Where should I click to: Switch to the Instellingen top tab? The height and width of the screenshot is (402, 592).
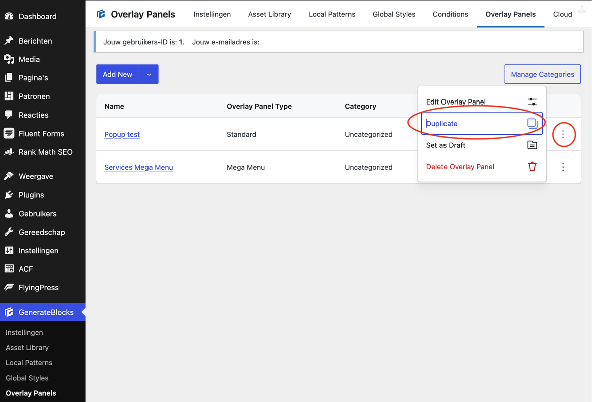click(x=212, y=14)
